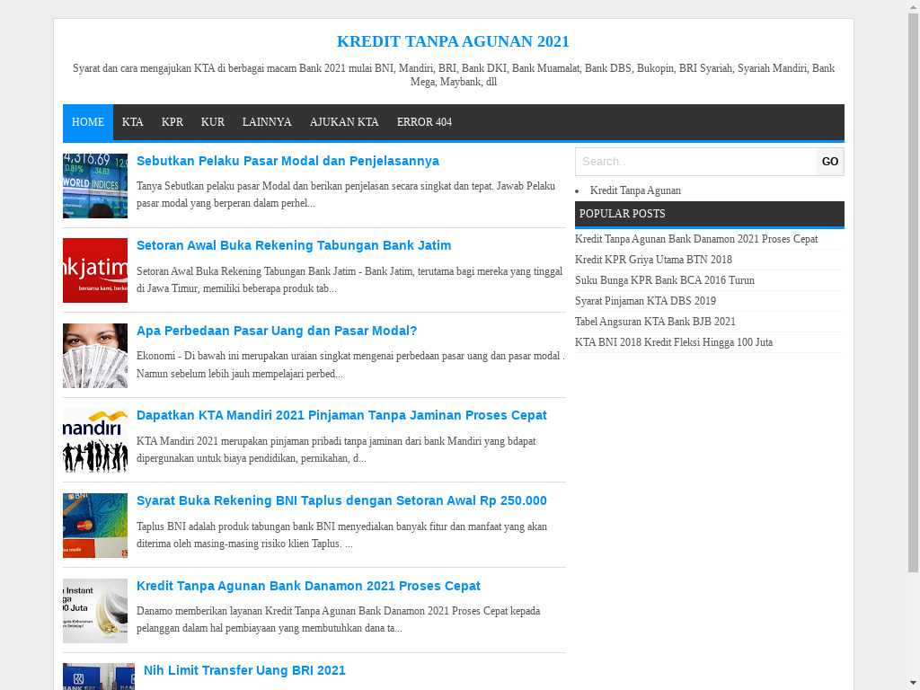
Task: Open the Kredit Tanpa Agunan Bank Danamon article title
Action: [x=309, y=586]
